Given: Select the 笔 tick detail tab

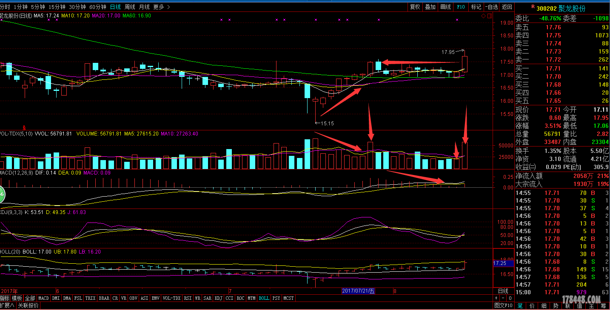Looking at the screenshot, I should point(520,306).
